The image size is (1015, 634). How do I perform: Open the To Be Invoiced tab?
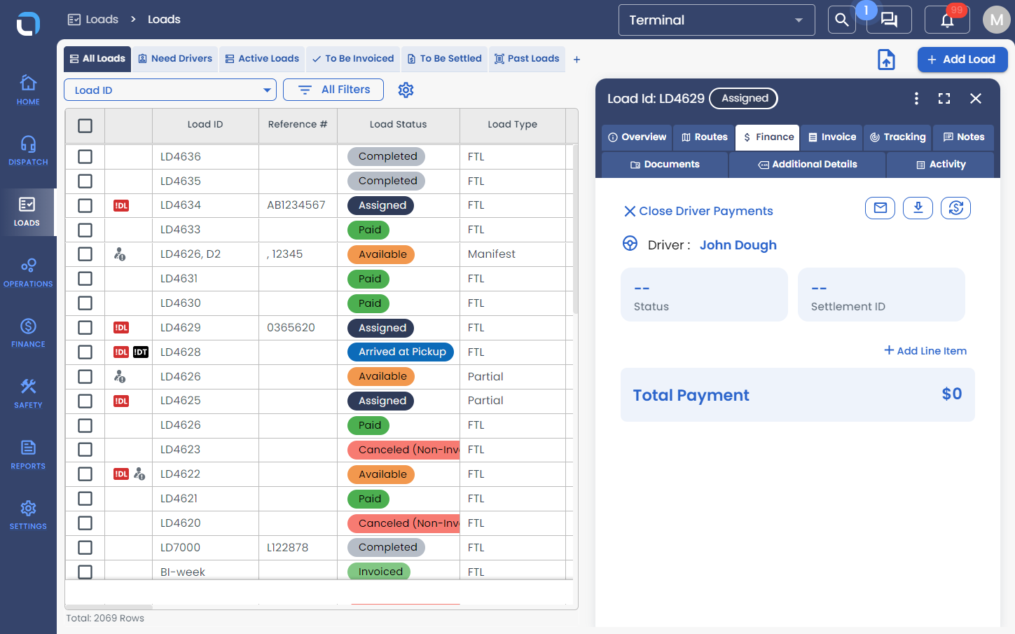(x=353, y=59)
